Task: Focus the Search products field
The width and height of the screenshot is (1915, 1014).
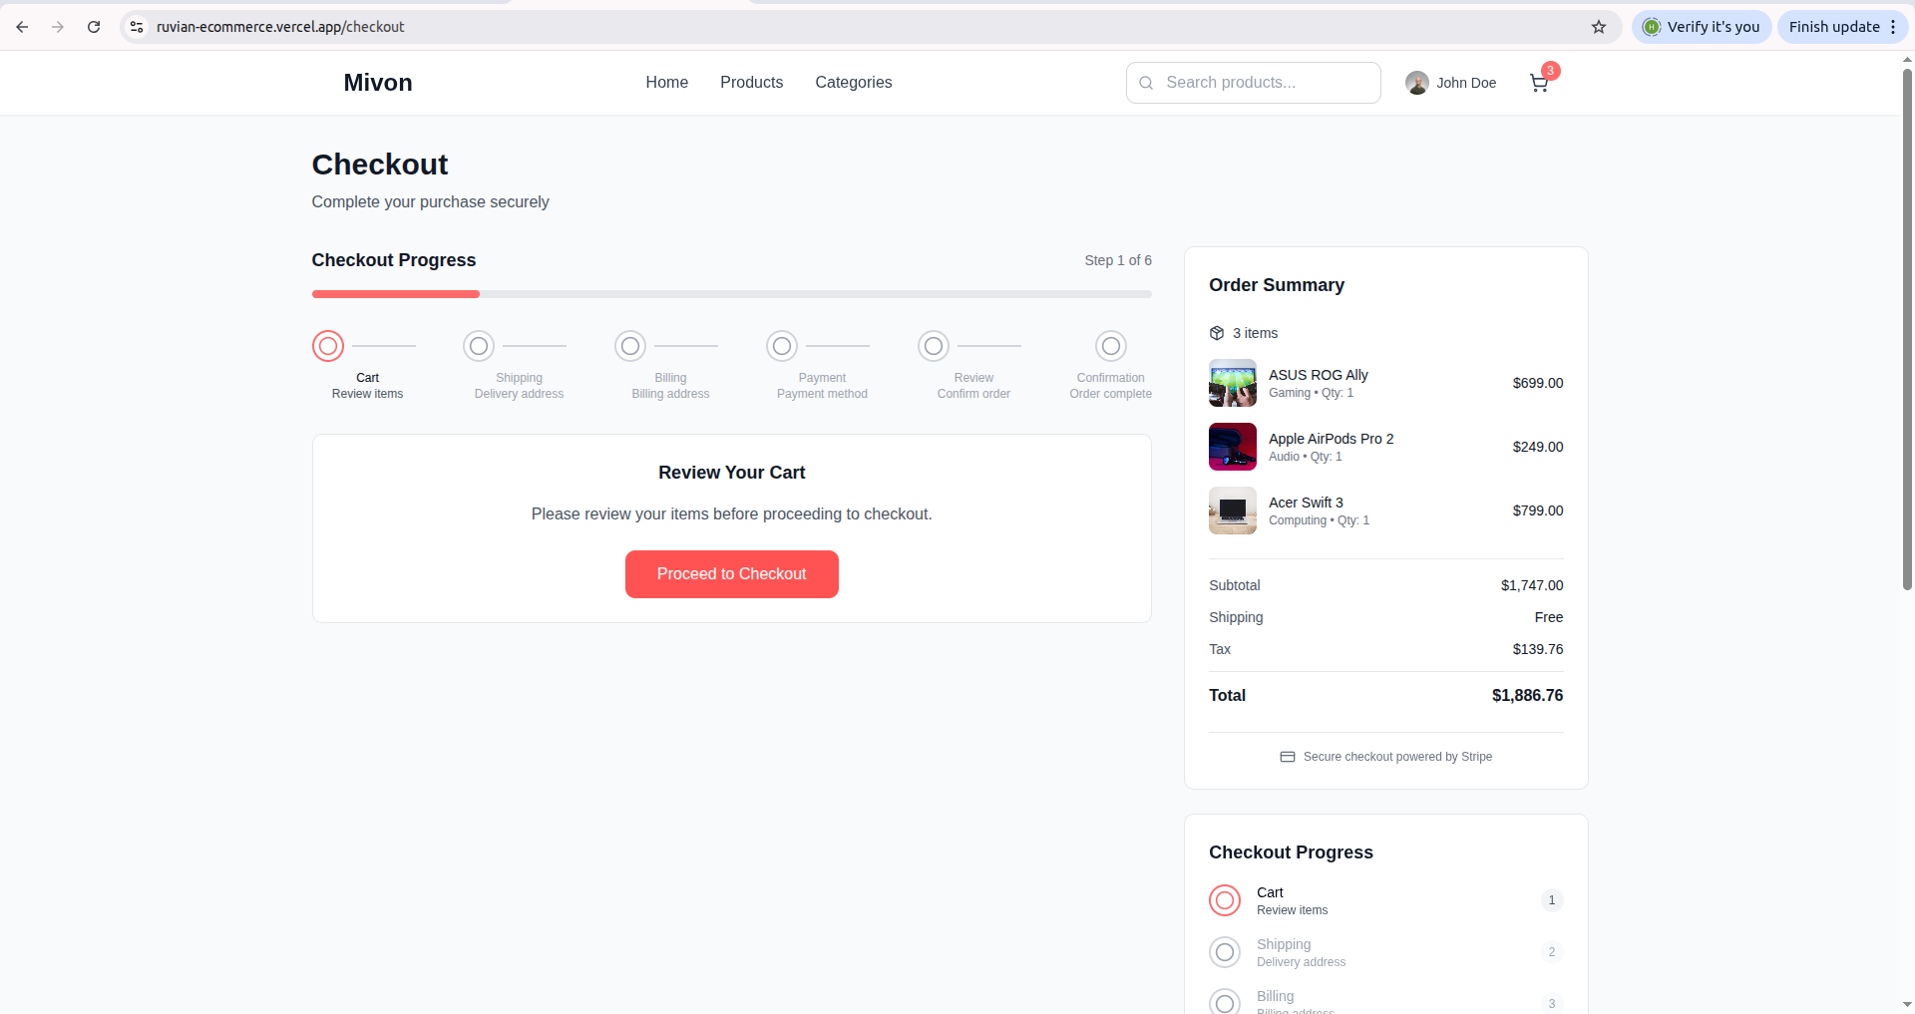Action: [1254, 83]
